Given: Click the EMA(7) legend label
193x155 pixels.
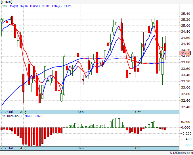Looking at the screenshot, I should [57, 6].
